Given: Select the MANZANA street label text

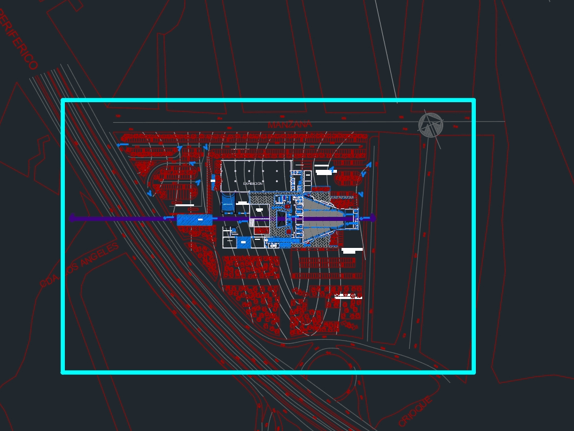Looking at the screenshot, I should (x=290, y=122).
